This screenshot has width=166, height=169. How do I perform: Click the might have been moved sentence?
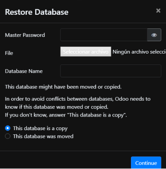(63, 87)
